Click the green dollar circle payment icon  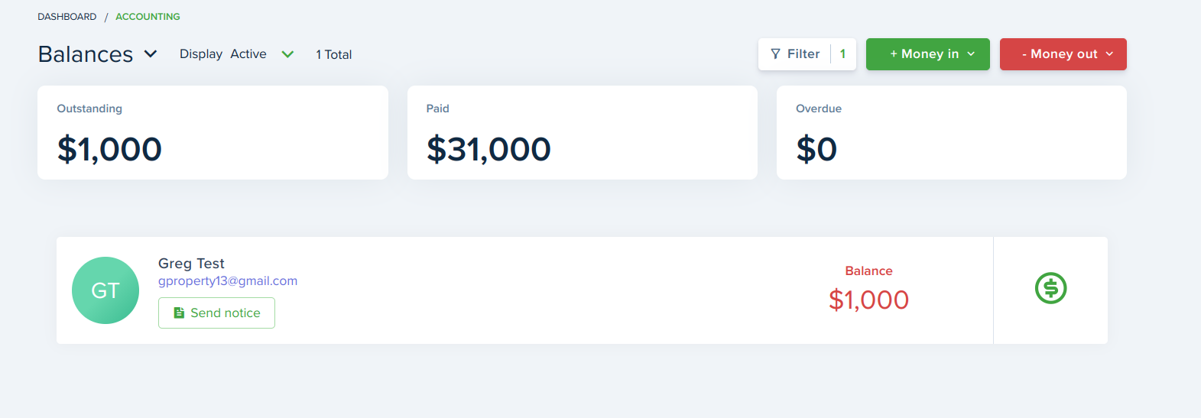[1050, 288]
